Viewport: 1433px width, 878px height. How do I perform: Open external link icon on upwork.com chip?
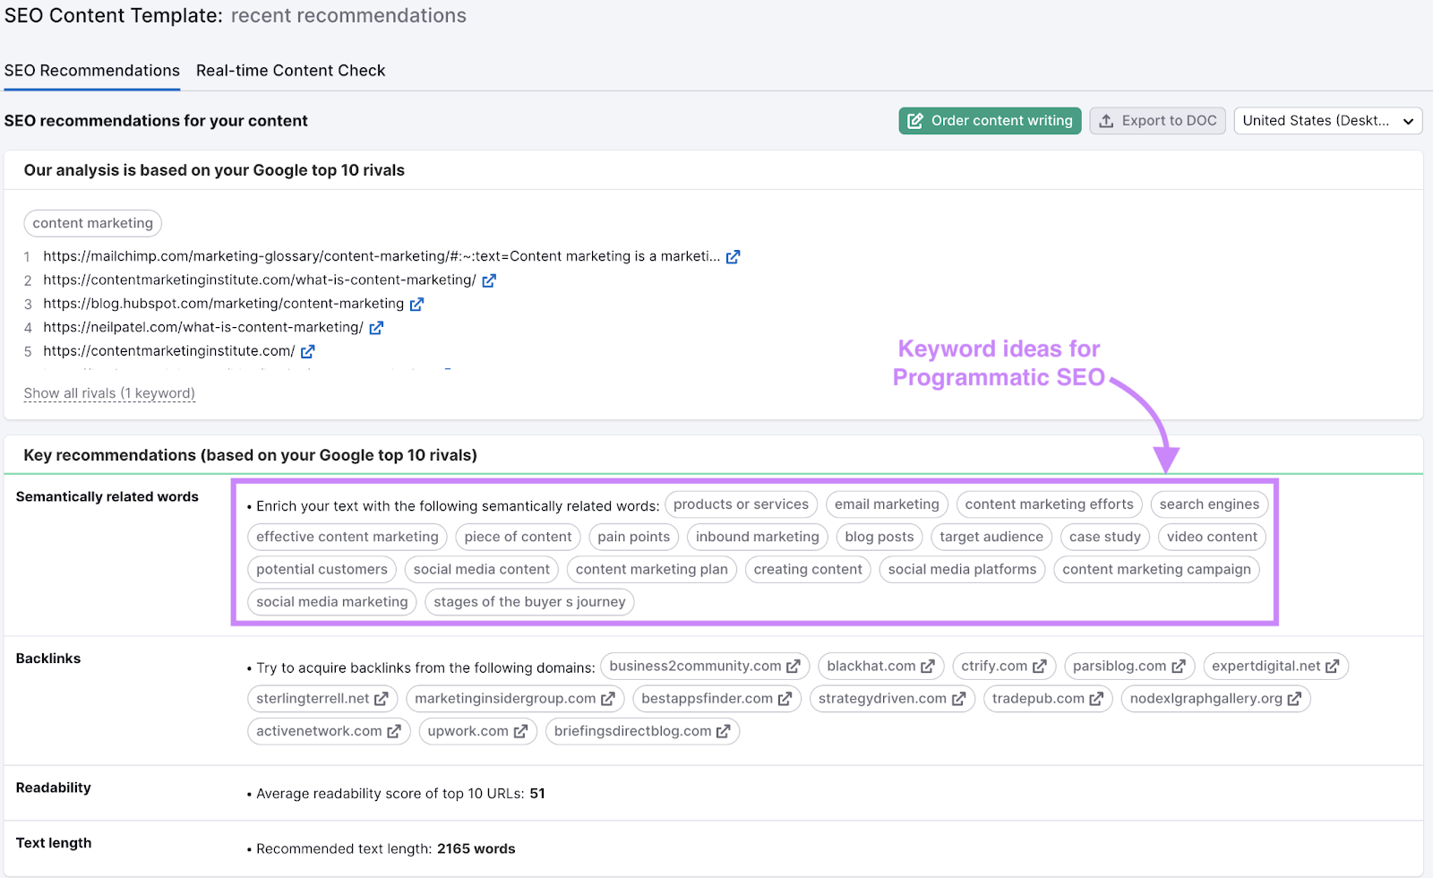click(x=520, y=732)
